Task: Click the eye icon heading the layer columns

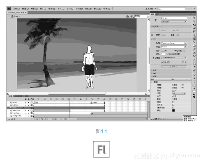Action: [x=26, y=99]
